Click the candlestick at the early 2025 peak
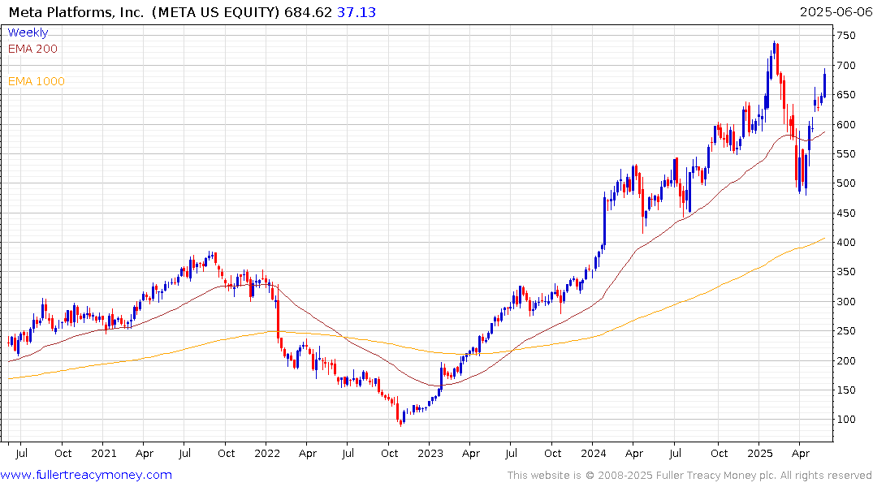This screenshot has height=487, width=873. tap(775, 49)
